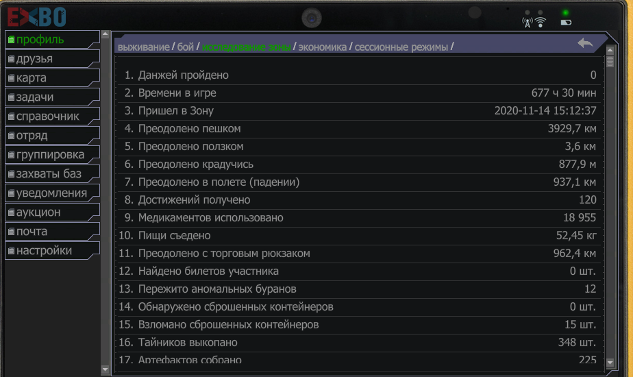
Task: Select the Медикаментов использовано row
Action: click(x=359, y=217)
